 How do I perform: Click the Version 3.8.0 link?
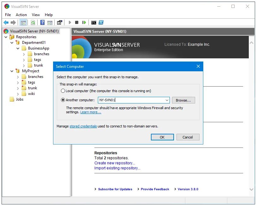(x=188, y=189)
